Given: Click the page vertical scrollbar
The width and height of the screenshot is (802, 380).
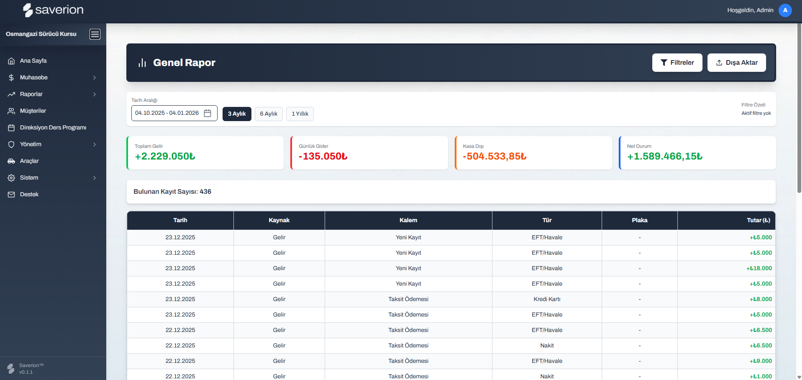Looking at the screenshot, I should point(799,109).
